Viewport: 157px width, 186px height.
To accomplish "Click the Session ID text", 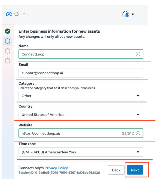I will [59, 173].
